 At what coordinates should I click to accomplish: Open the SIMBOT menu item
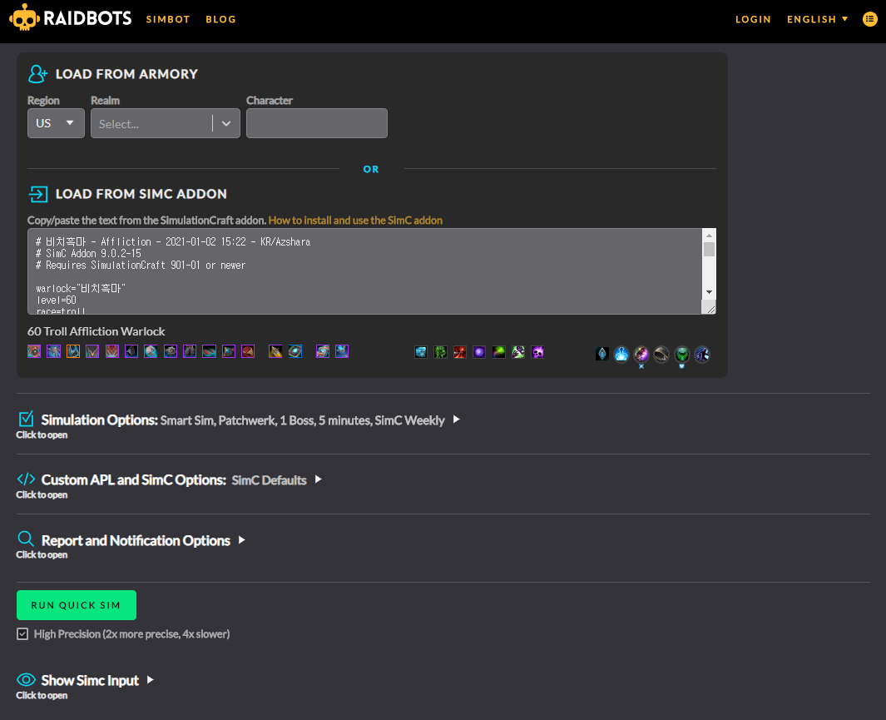pos(168,19)
